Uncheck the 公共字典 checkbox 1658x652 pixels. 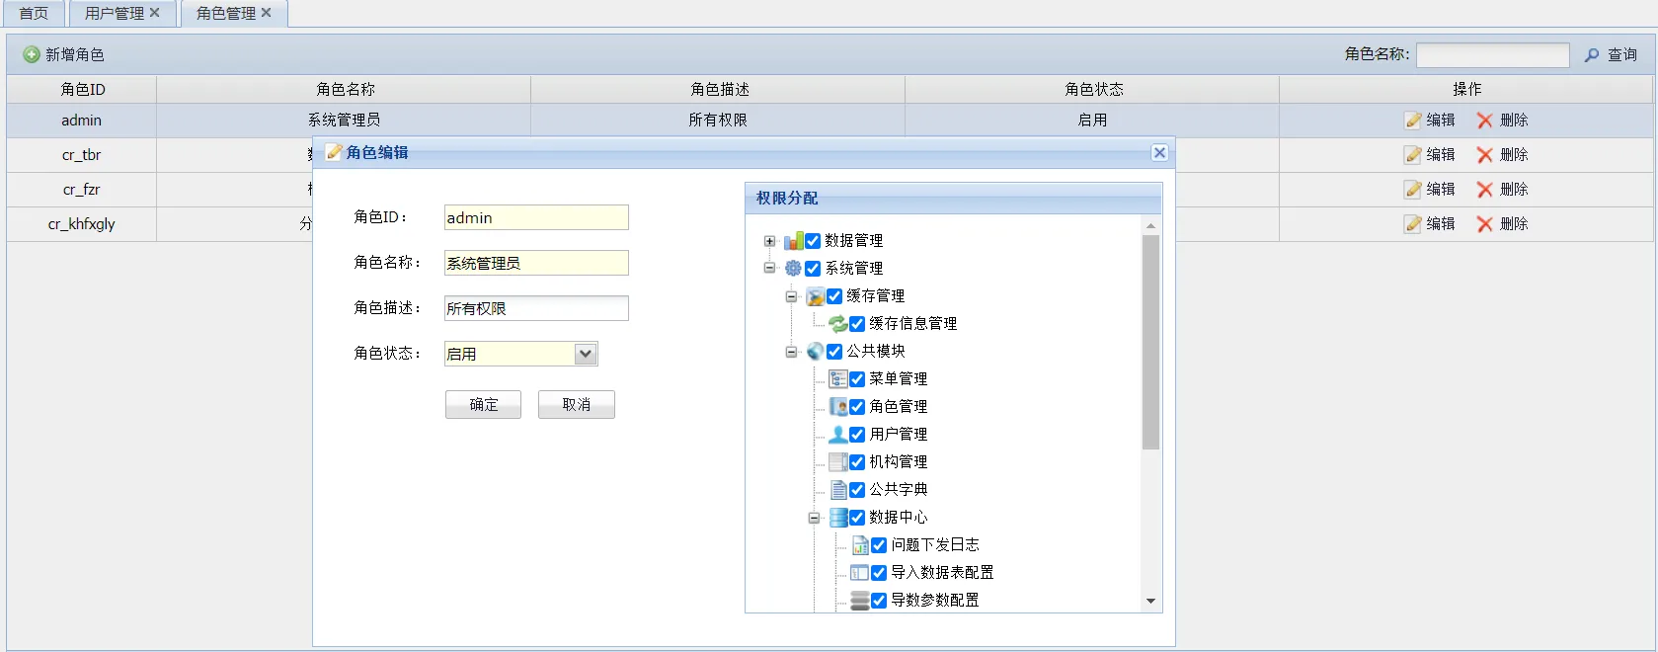point(857,490)
